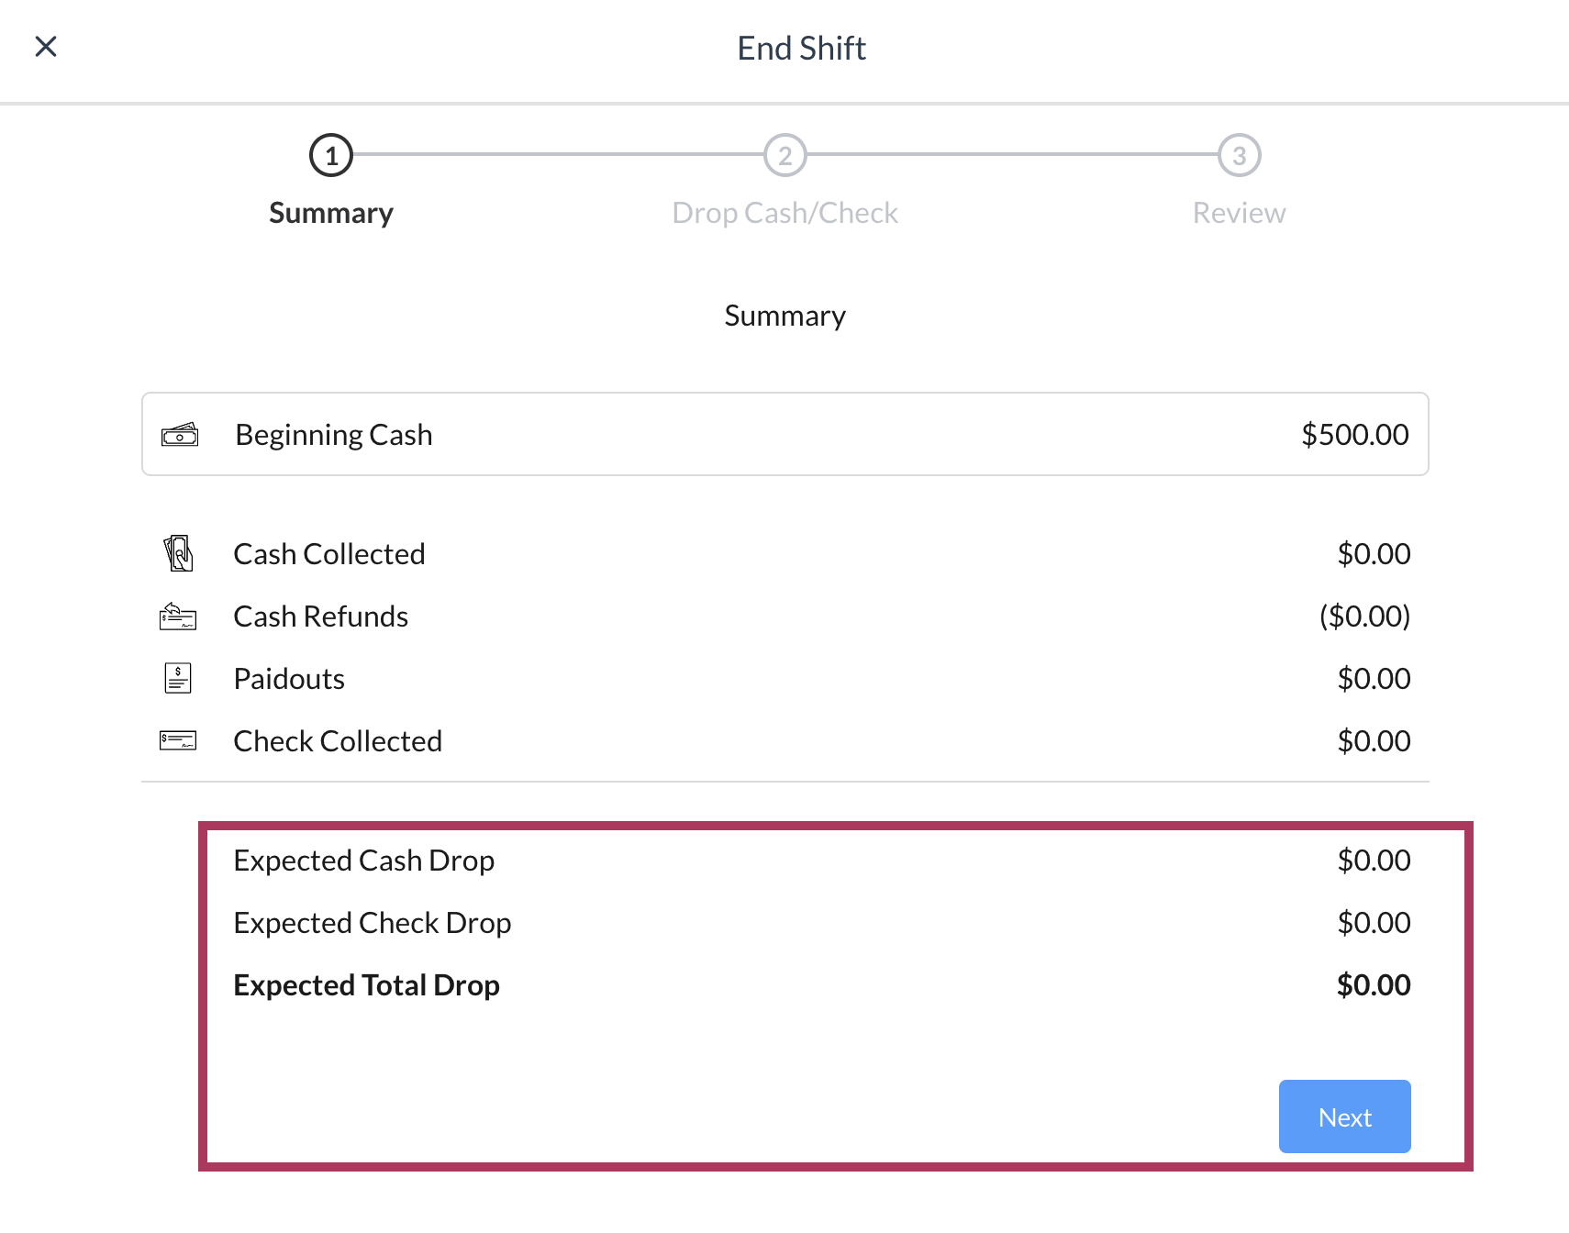Click the Expected Cash Drop amount

click(x=1374, y=861)
